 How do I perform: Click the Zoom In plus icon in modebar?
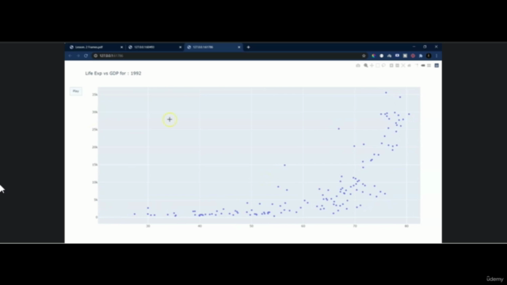point(391,66)
